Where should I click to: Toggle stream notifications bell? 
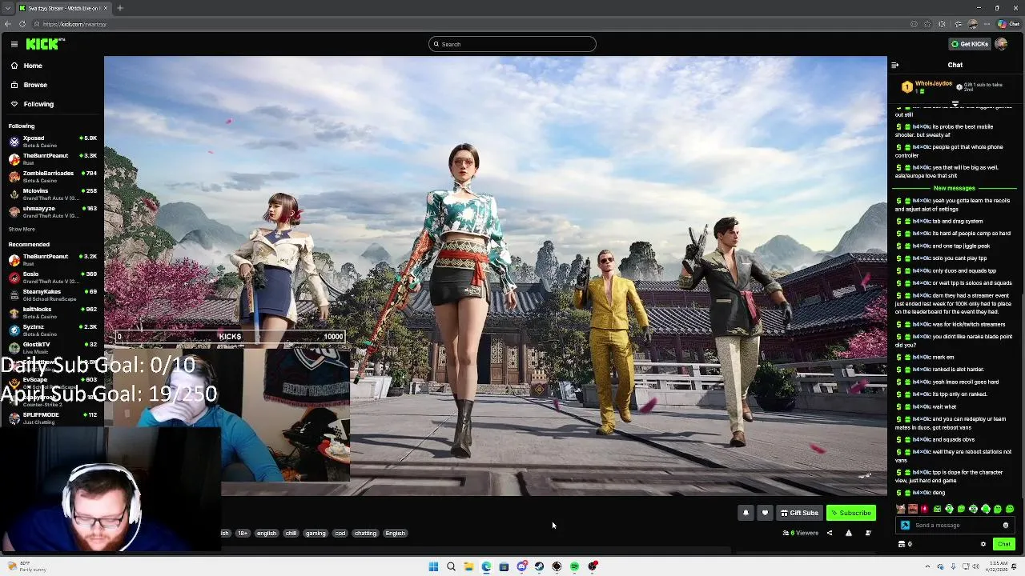tap(746, 513)
